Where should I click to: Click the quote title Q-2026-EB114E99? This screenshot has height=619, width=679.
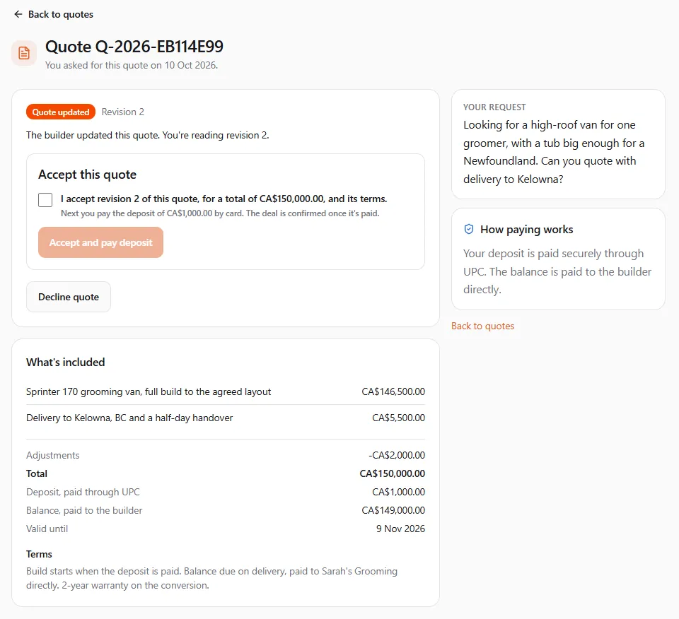(134, 47)
